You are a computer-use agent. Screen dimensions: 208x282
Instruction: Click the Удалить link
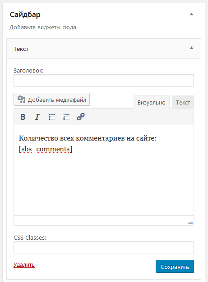24,265
